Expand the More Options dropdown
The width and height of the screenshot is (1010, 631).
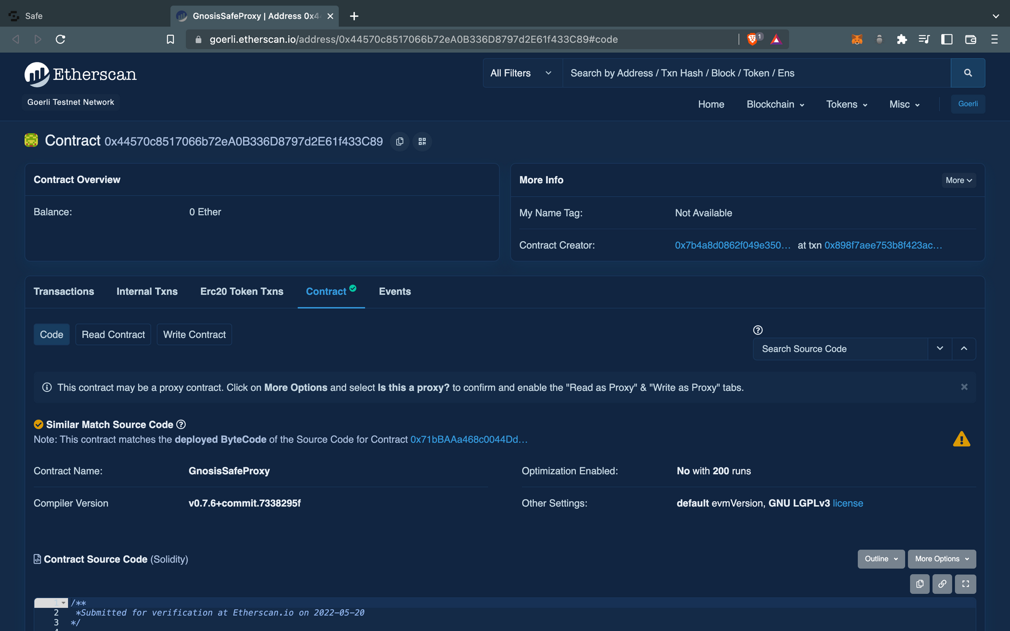click(x=941, y=559)
